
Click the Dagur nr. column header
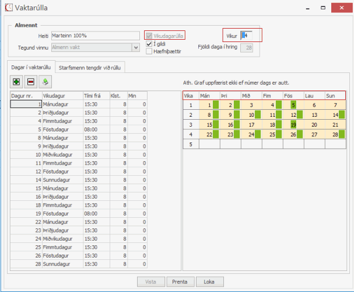(26, 96)
